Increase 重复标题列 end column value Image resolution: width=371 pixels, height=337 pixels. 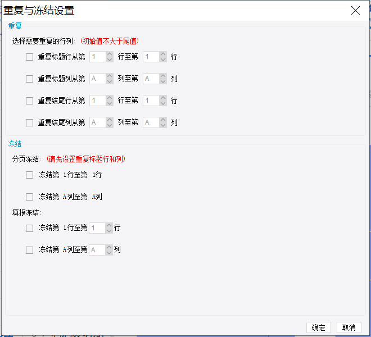163,76
